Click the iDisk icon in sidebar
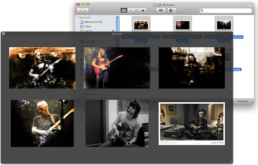The image size is (258, 165). (x=82, y=26)
